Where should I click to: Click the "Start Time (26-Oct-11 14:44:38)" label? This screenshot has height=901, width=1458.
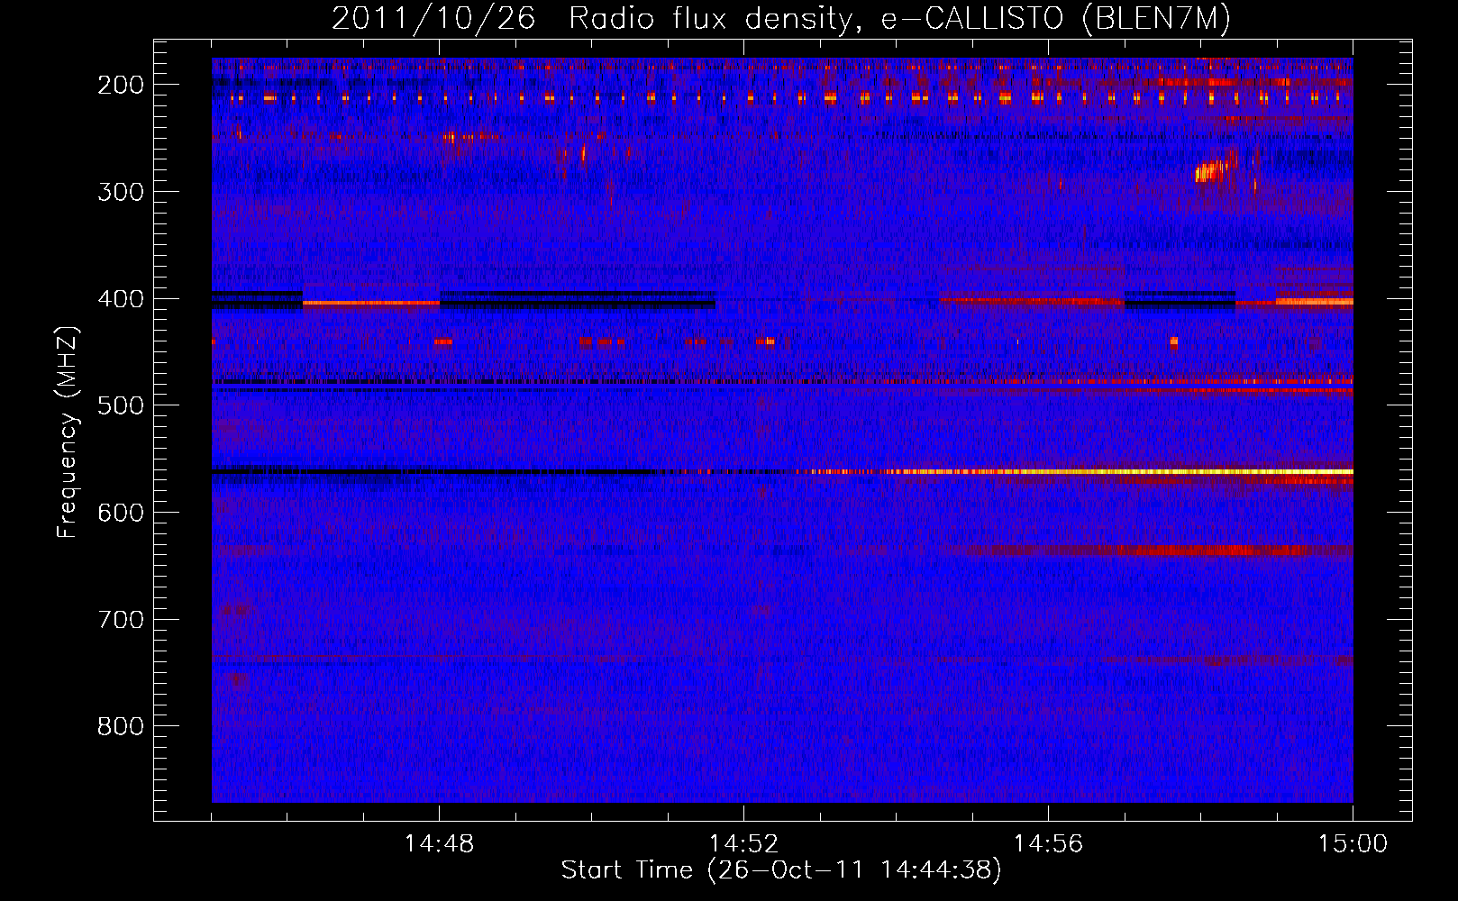coord(781,870)
